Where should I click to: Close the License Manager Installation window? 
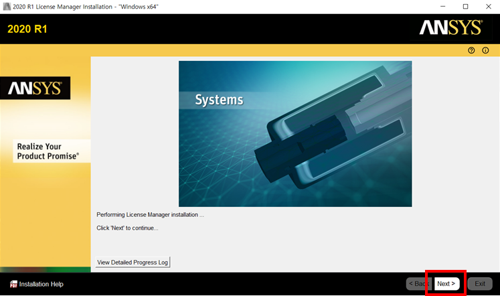pyautogui.click(x=489, y=7)
